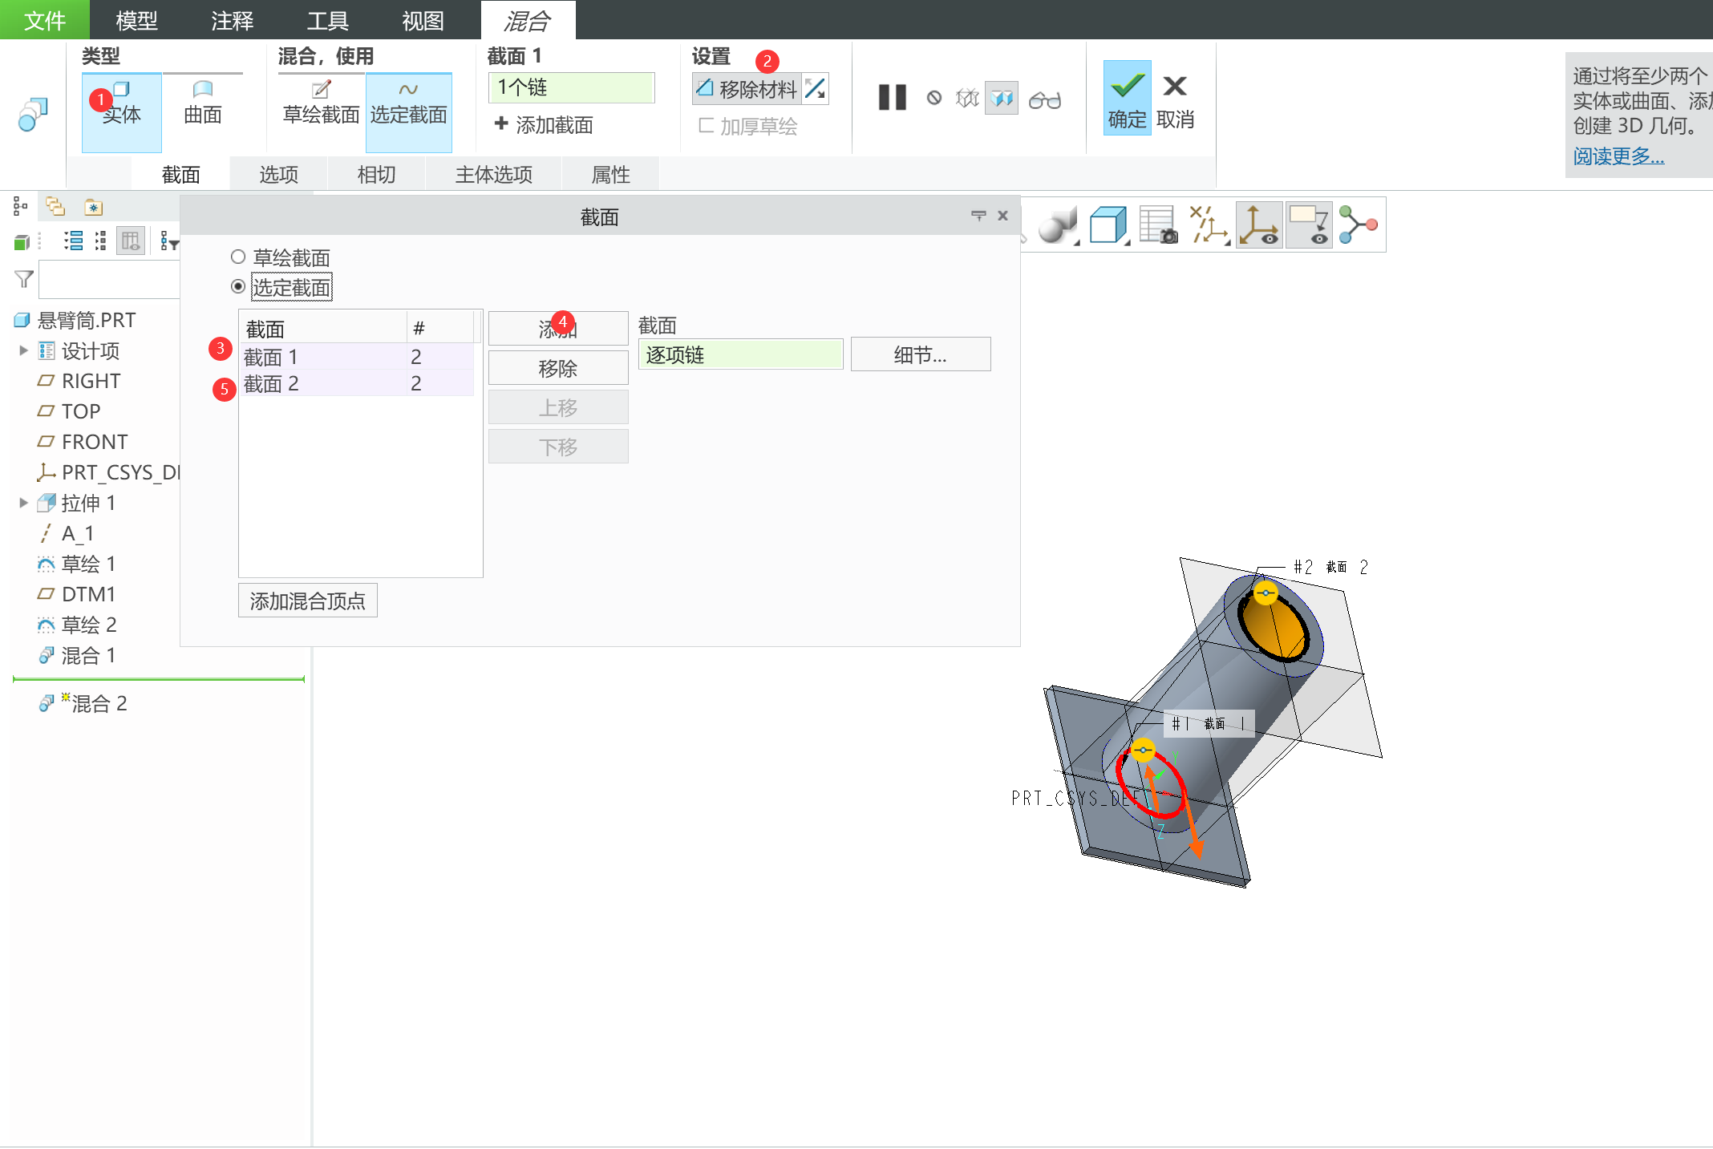Viewport: 1713px width, 1149px height.
Task: Expand the 拉伸 1 tree node
Action: (x=23, y=503)
